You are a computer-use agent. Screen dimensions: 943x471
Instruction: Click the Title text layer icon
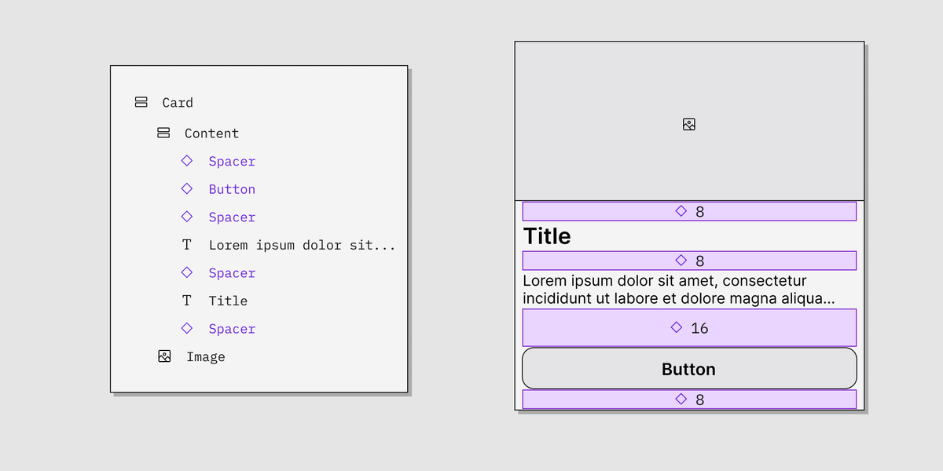point(187,301)
